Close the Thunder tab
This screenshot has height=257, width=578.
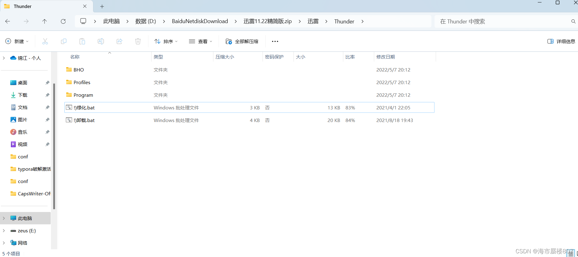point(85,6)
